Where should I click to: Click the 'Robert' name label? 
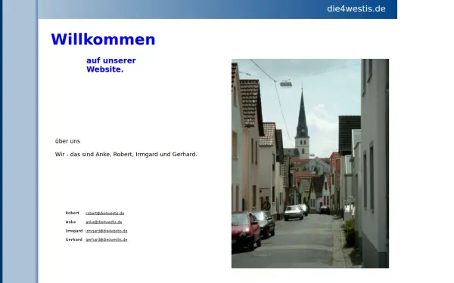(72, 213)
